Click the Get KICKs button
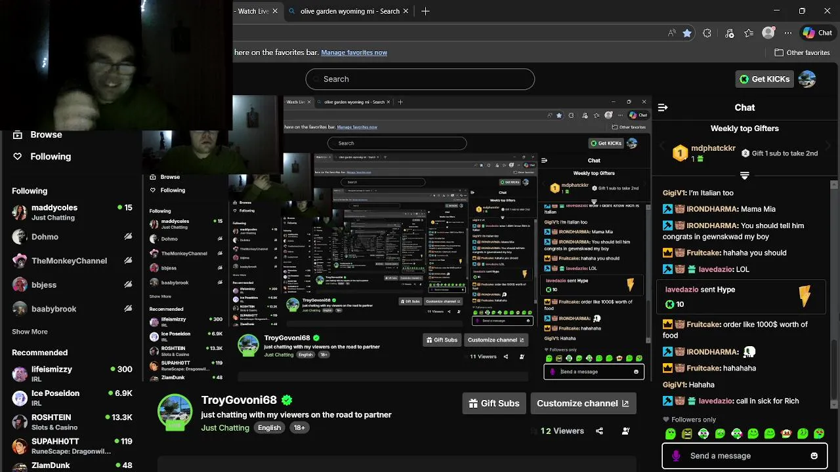This screenshot has width=840, height=472. pyautogui.click(x=765, y=79)
